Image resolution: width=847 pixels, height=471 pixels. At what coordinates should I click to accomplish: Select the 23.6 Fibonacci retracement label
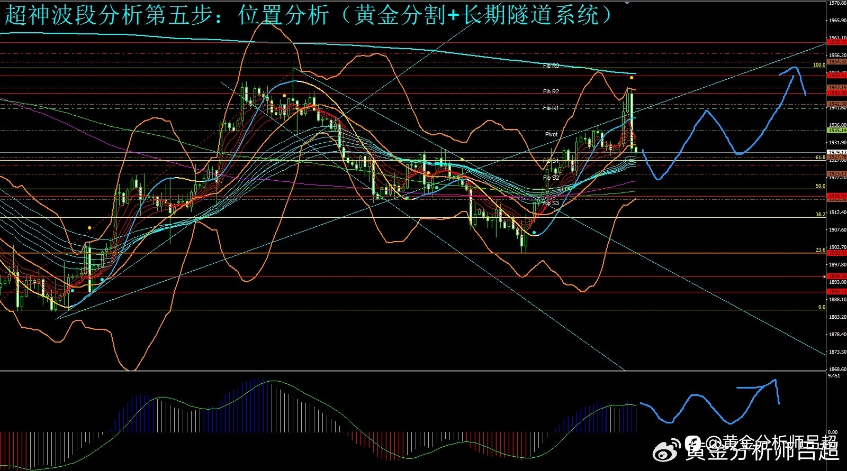pyautogui.click(x=820, y=250)
